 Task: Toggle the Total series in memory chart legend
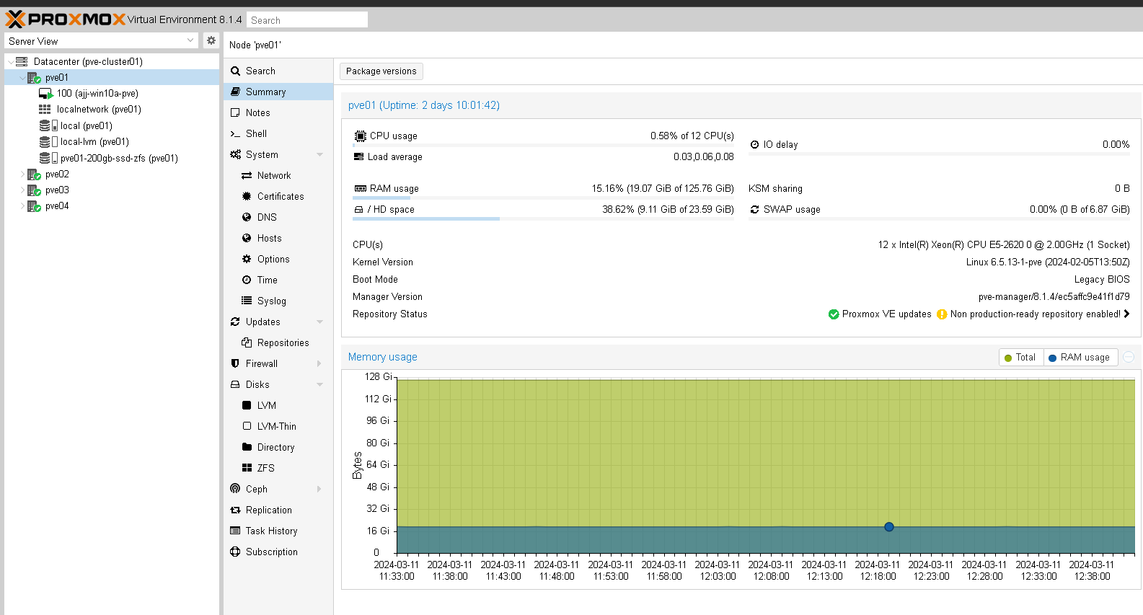(1020, 358)
